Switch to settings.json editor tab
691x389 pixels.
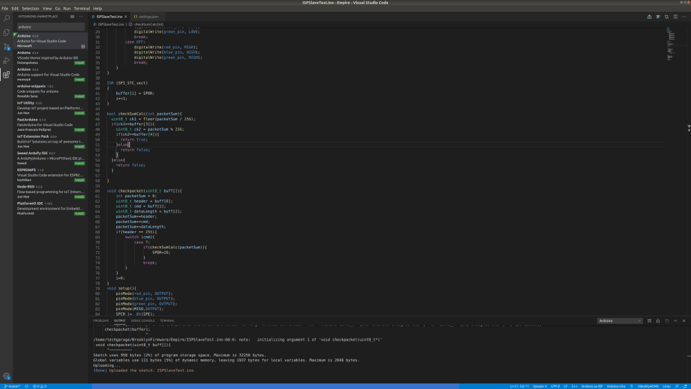coord(148,17)
